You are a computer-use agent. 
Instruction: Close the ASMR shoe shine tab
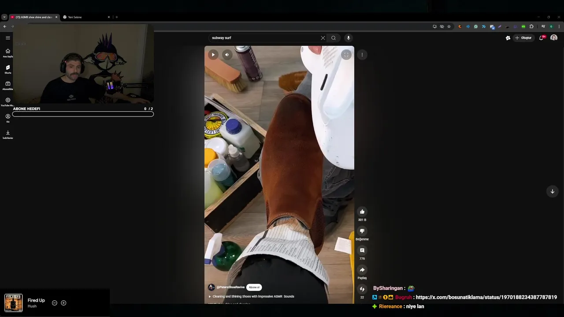tap(56, 17)
